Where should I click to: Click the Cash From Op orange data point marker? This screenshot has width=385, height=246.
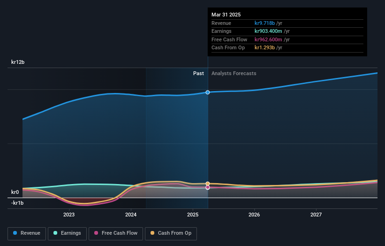[x=208, y=184]
